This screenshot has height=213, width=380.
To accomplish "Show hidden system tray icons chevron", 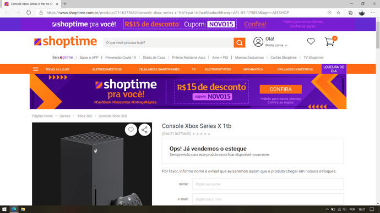I will (x=327, y=209).
